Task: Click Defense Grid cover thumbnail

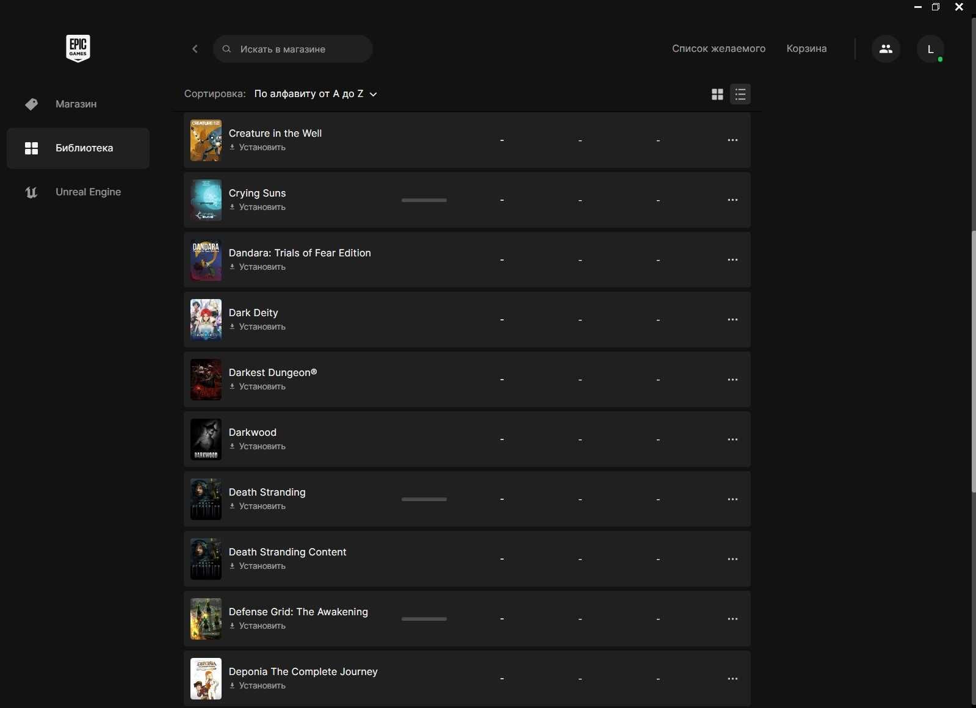Action: click(x=206, y=619)
